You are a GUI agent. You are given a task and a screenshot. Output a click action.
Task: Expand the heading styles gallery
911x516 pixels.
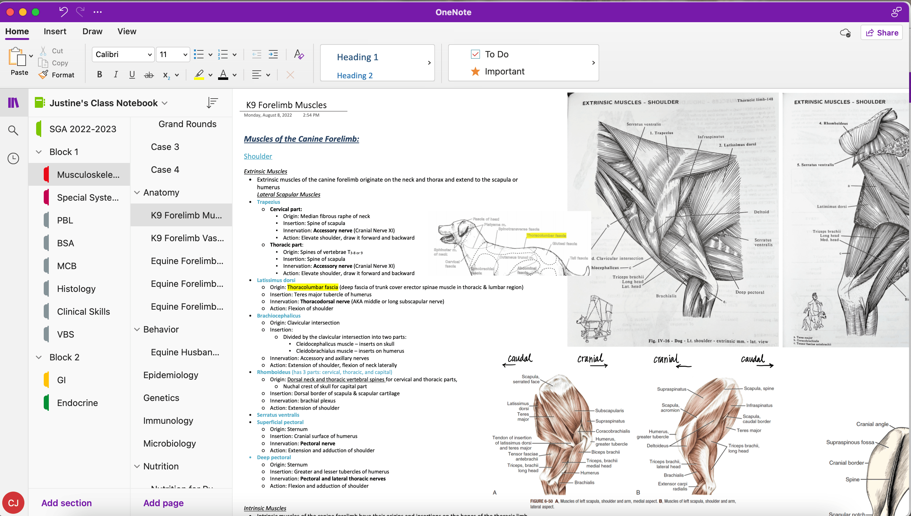429,63
